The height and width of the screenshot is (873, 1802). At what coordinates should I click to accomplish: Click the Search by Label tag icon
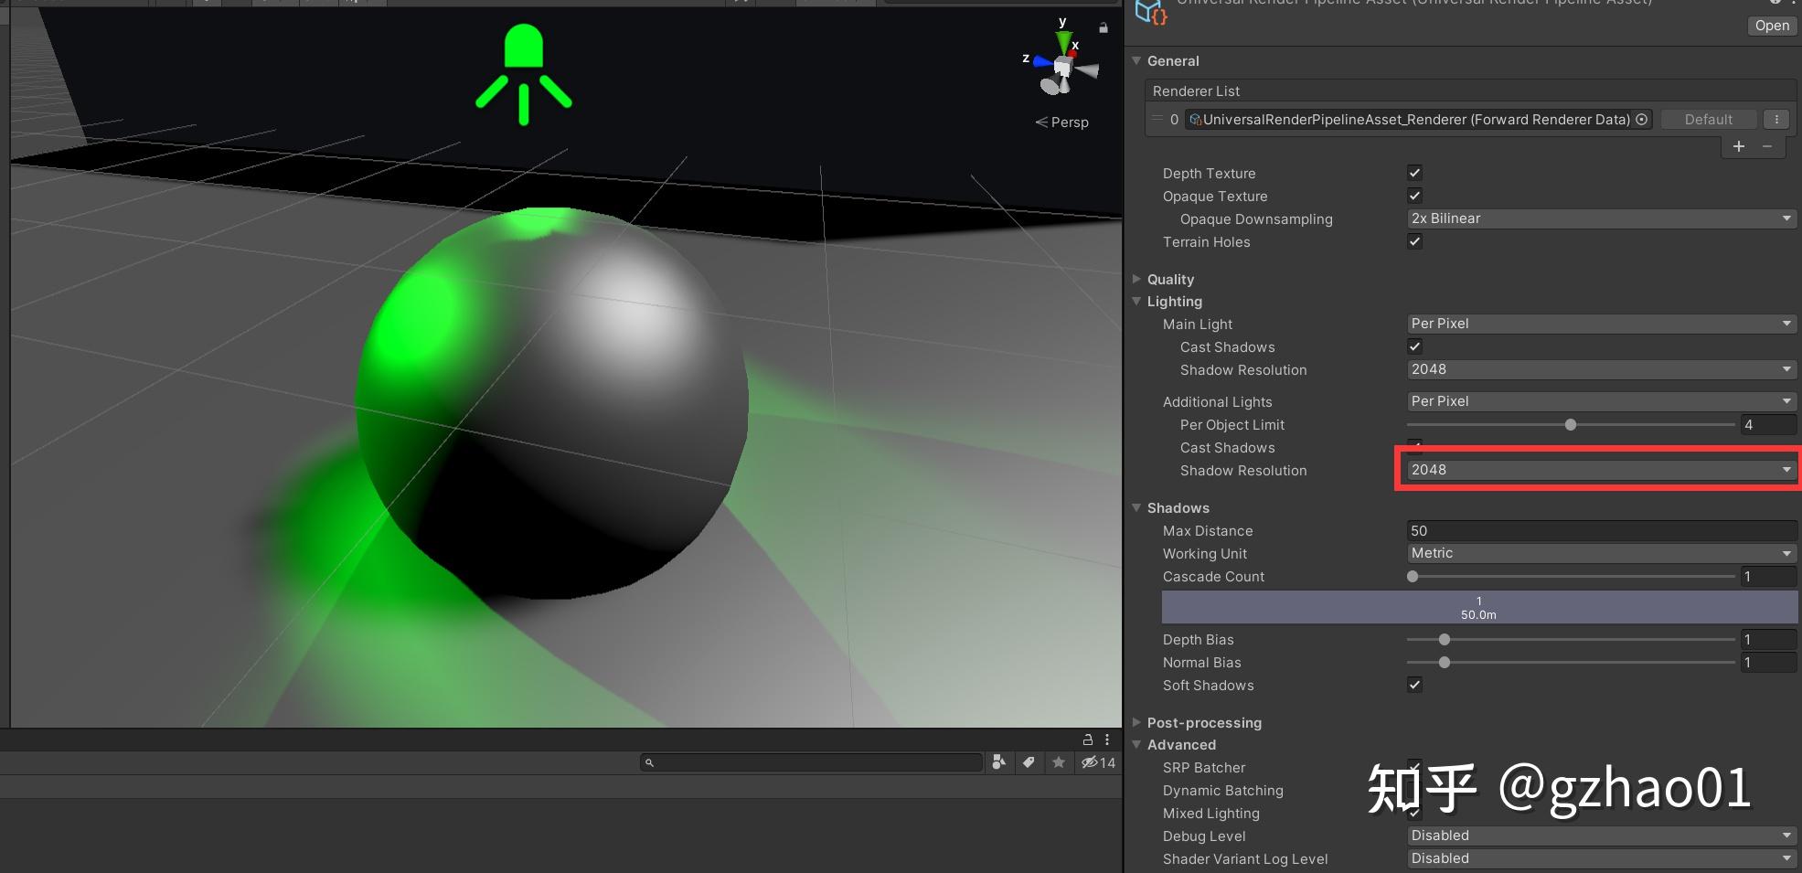click(x=1029, y=762)
